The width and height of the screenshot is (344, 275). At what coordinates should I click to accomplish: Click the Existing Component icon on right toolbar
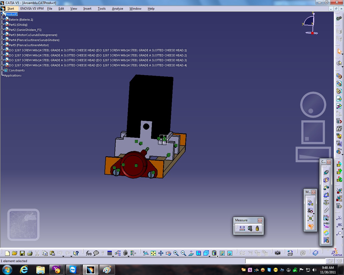[339, 99]
